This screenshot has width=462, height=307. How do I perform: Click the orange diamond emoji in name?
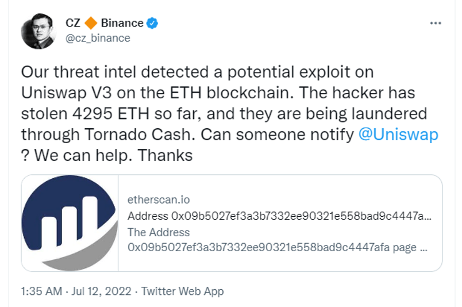click(91, 24)
